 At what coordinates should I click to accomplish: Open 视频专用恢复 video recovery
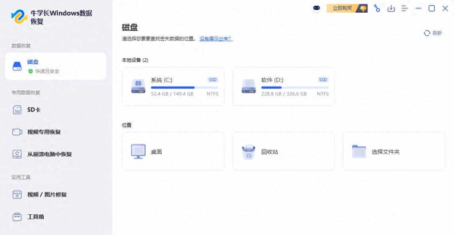tap(44, 132)
